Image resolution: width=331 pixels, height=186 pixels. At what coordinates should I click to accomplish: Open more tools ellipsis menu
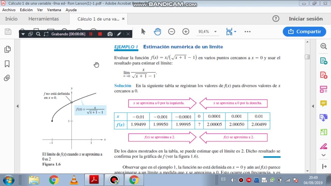coord(247,32)
